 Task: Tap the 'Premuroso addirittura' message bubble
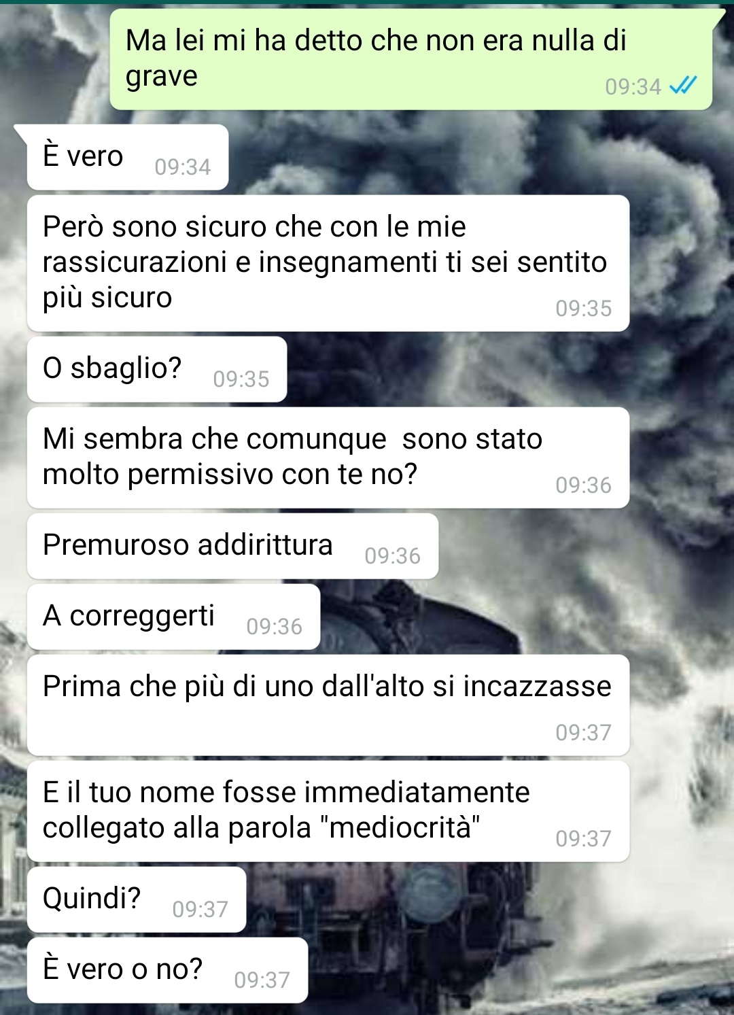[233, 546]
